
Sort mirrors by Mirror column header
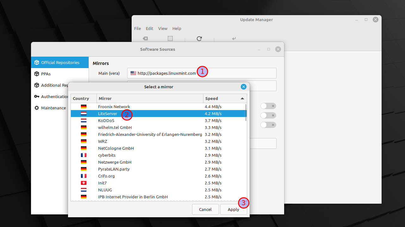(150, 98)
